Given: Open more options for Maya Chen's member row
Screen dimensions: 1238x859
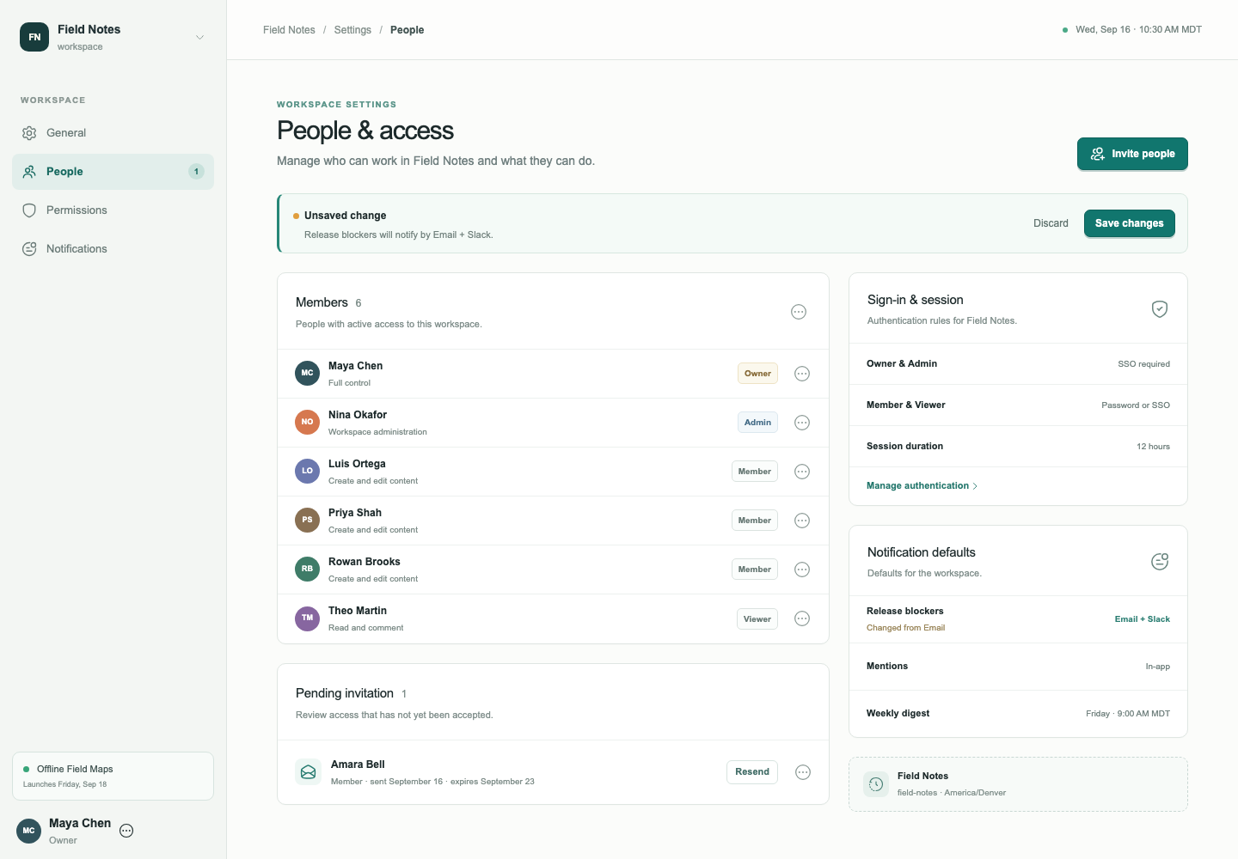Looking at the screenshot, I should click(802, 374).
